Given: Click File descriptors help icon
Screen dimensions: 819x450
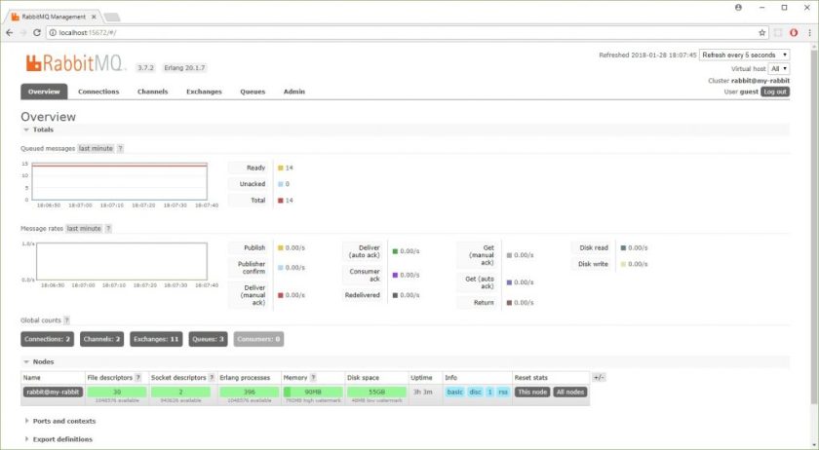Looking at the screenshot, I should [137, 377].
